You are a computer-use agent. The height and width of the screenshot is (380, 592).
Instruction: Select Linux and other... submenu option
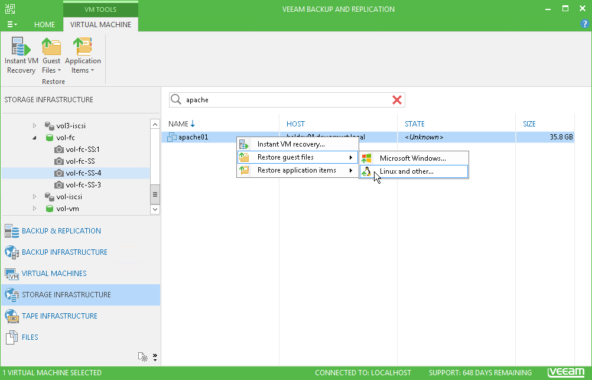414,171
